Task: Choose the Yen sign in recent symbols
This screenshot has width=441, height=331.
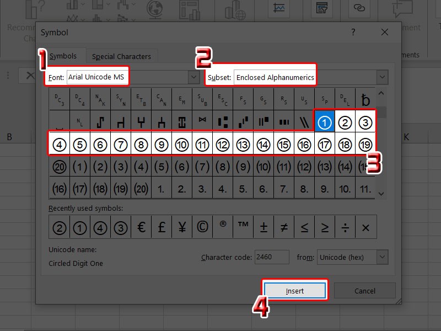Action: pos(182,227)
